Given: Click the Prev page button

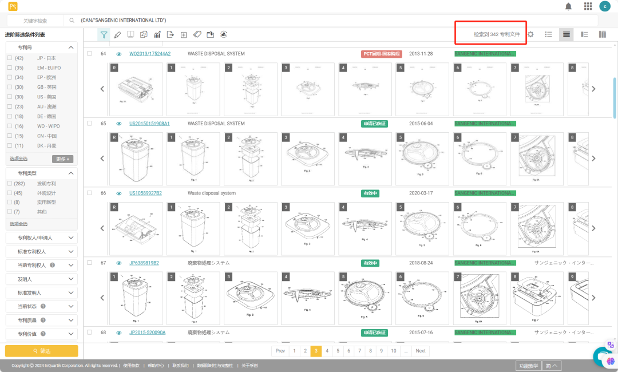Looking at the screenshot, I should [280, 351].
